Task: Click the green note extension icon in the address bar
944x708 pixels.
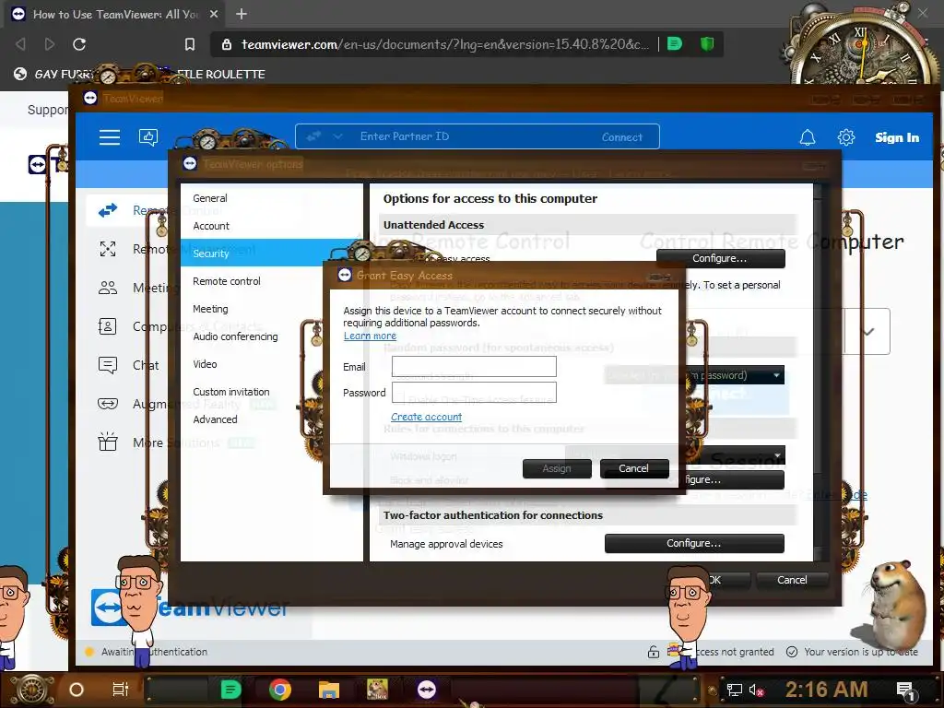Action: (675, 43)
